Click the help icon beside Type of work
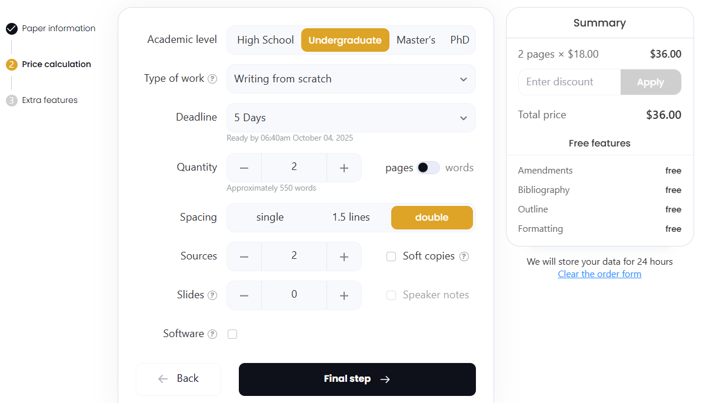Viewport: 723px width, 403px height. point(212,79)
